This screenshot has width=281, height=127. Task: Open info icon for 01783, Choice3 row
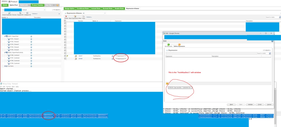click(x=31, y=44)
